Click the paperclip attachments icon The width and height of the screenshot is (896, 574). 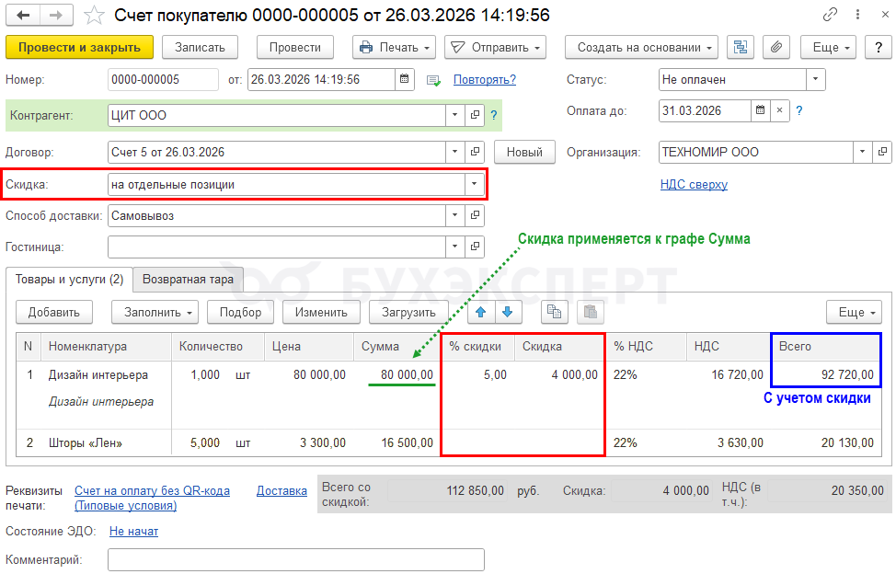coord(776,47)
